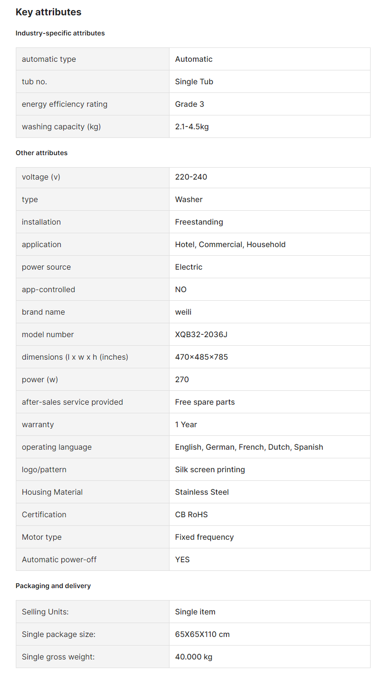Image resolution: width=373 pixels, height=693 pixels.
Task: Select the Industry-specific attributes subheading
Action: (x=60, y=33)
